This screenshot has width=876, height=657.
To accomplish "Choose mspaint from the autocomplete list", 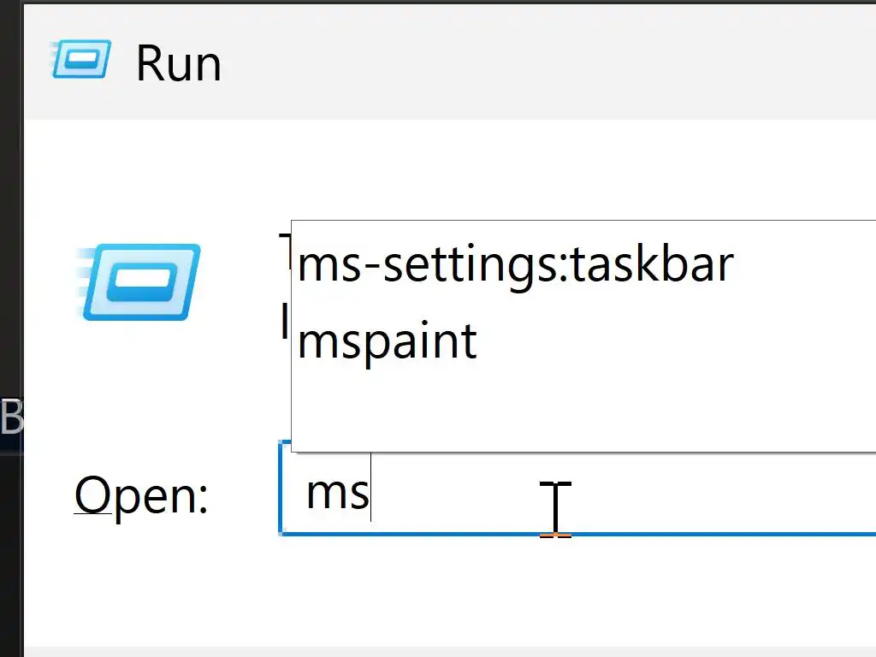I will 388,340.
